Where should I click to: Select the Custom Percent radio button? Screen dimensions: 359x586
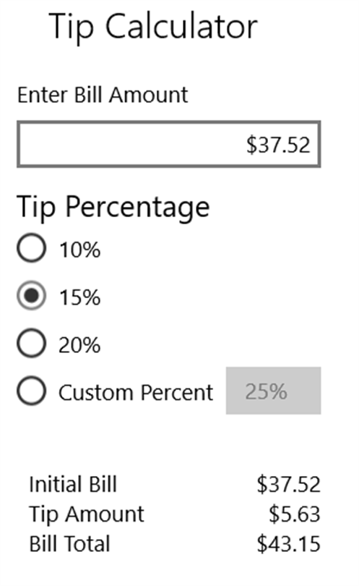click(31, 391)
